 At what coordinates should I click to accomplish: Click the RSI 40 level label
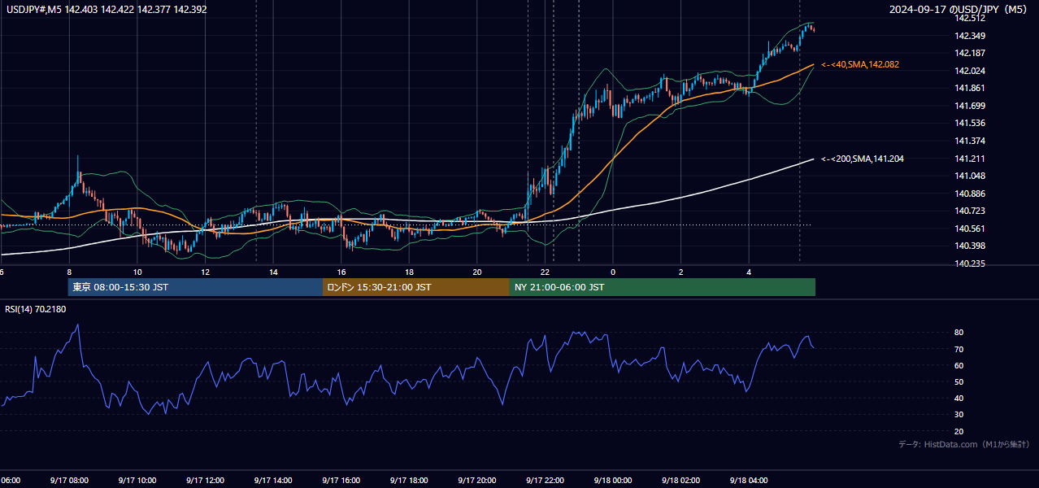[x=959, y=398]
